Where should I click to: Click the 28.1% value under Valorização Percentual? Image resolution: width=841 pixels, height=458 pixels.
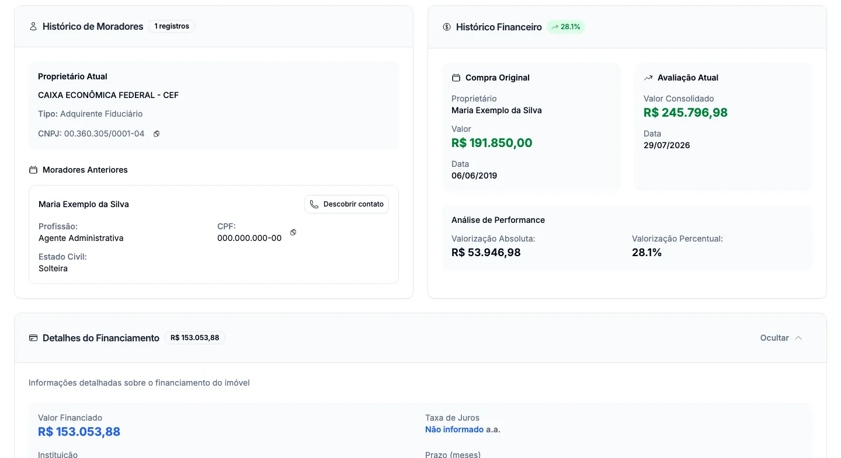click(647, 253)
